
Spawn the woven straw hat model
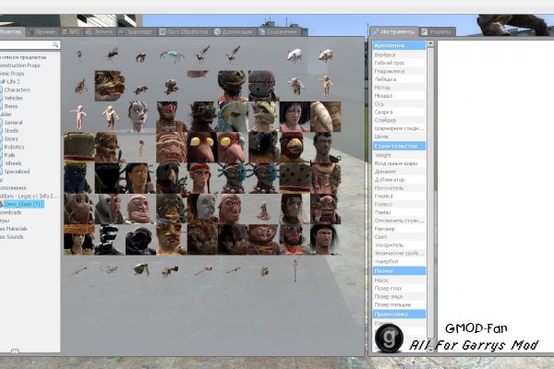tap(79, 148)
